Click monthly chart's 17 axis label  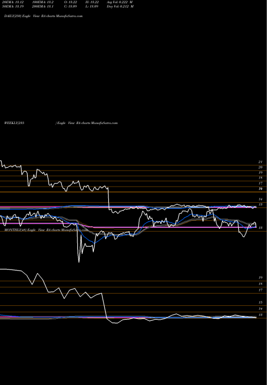tap(261, 290)
